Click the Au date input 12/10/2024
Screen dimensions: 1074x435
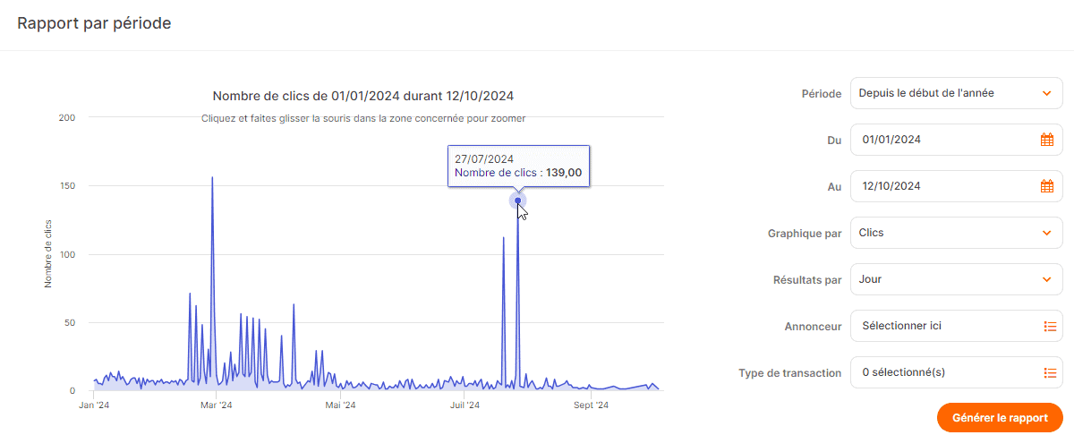(x=940, y=186)
